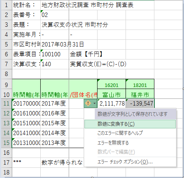Select cell containing -139,547
Screen dimensions: 184x178
[140, 104]
